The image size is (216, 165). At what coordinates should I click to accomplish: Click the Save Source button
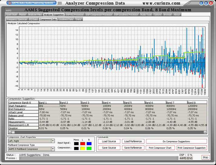click(109, 148)
